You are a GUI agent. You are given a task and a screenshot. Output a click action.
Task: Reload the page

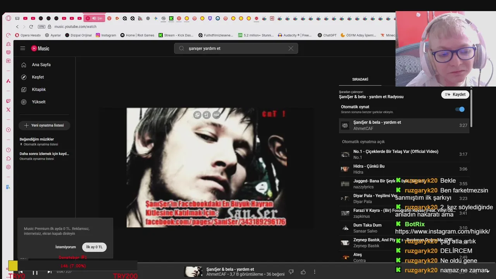(31, 27)
